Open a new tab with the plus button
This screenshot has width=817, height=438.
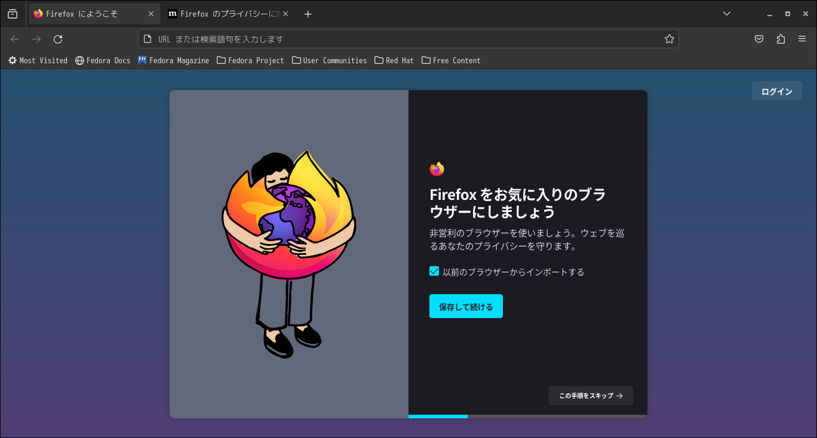tap(308, 14)
